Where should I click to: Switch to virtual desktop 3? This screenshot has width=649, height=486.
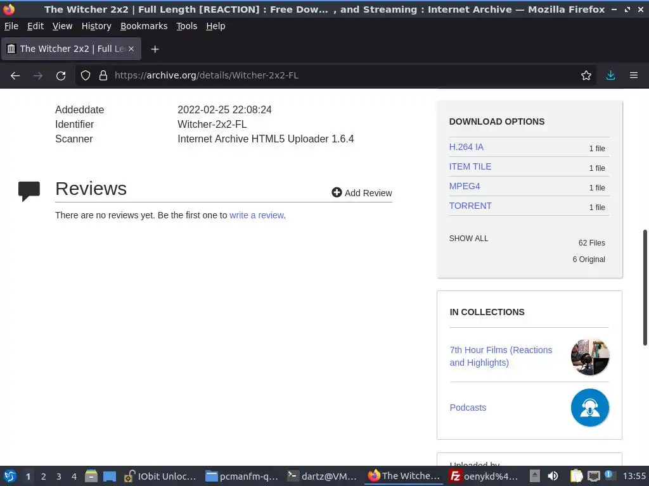pyautogui.click(x=59, y=477)
